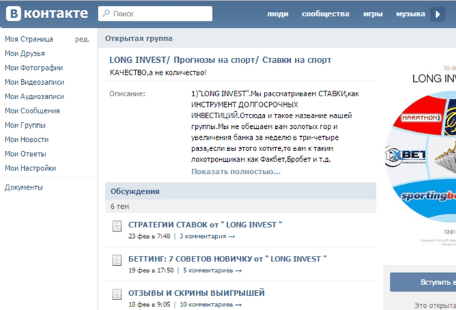Image resolution: width=456 pixels, height=310 pixels.
Task: Open topic ОТЗЫВЫ И СКРИНЫ ВЫИГРЫШЕЙ
Action: click(x=197, y=293)
